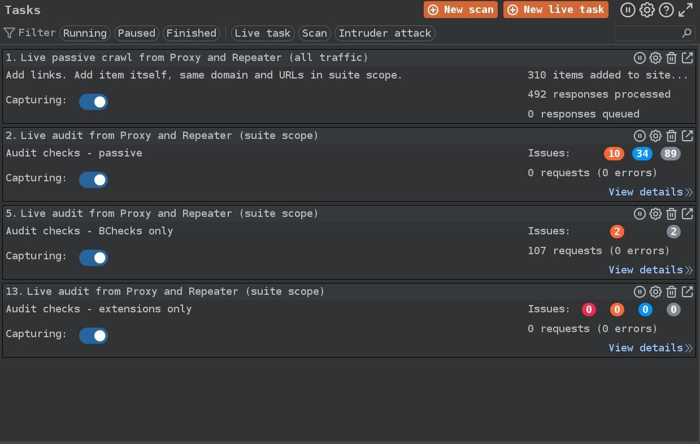Click the orange 0 issues badge in task 13
The height and width of the screenshot is (444, 700).
tap(617, 310)
